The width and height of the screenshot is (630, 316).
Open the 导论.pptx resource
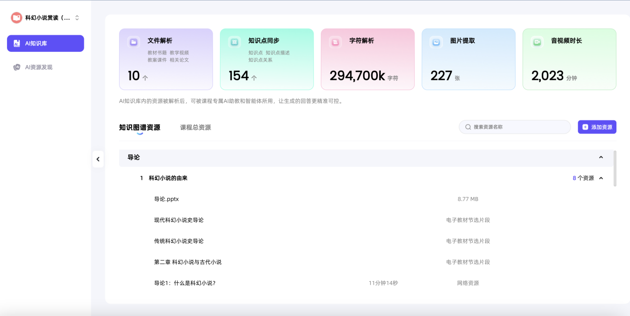click(x=166, y=199)
